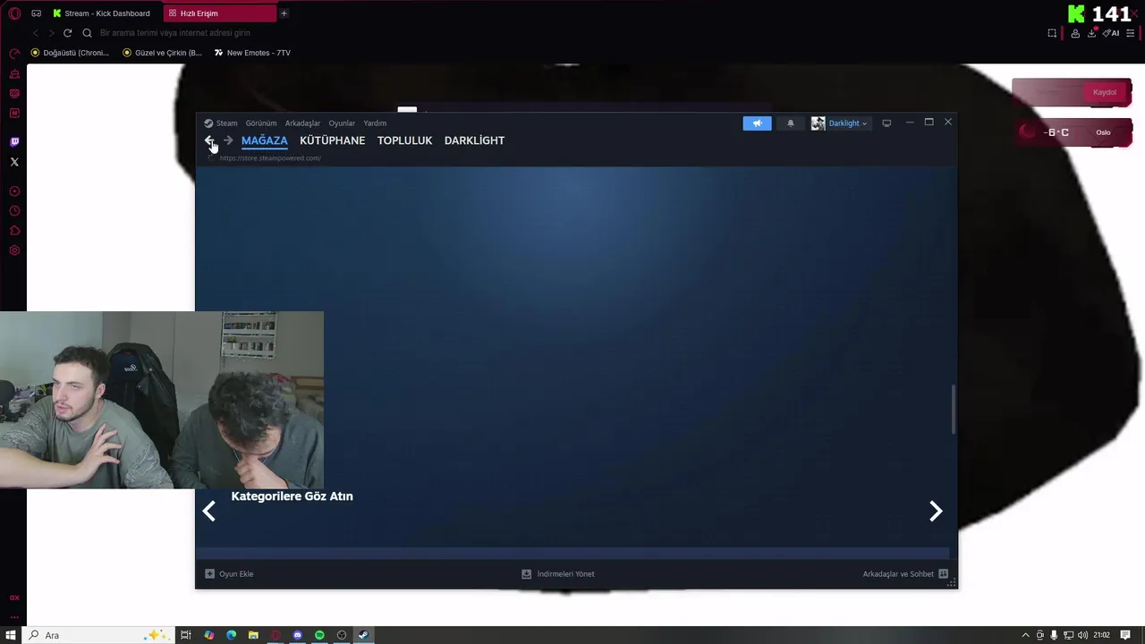The image size is (1145, 644).
Task: Click Arkadaşlar ve Sohbet label
Action: click(898, 574)
